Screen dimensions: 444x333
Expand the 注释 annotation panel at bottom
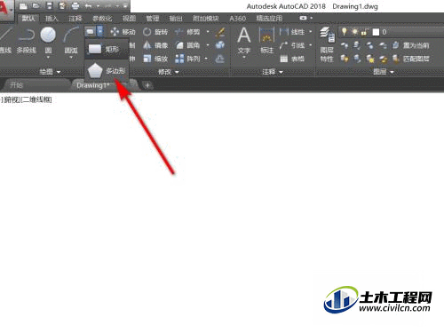tap(273, 72)
